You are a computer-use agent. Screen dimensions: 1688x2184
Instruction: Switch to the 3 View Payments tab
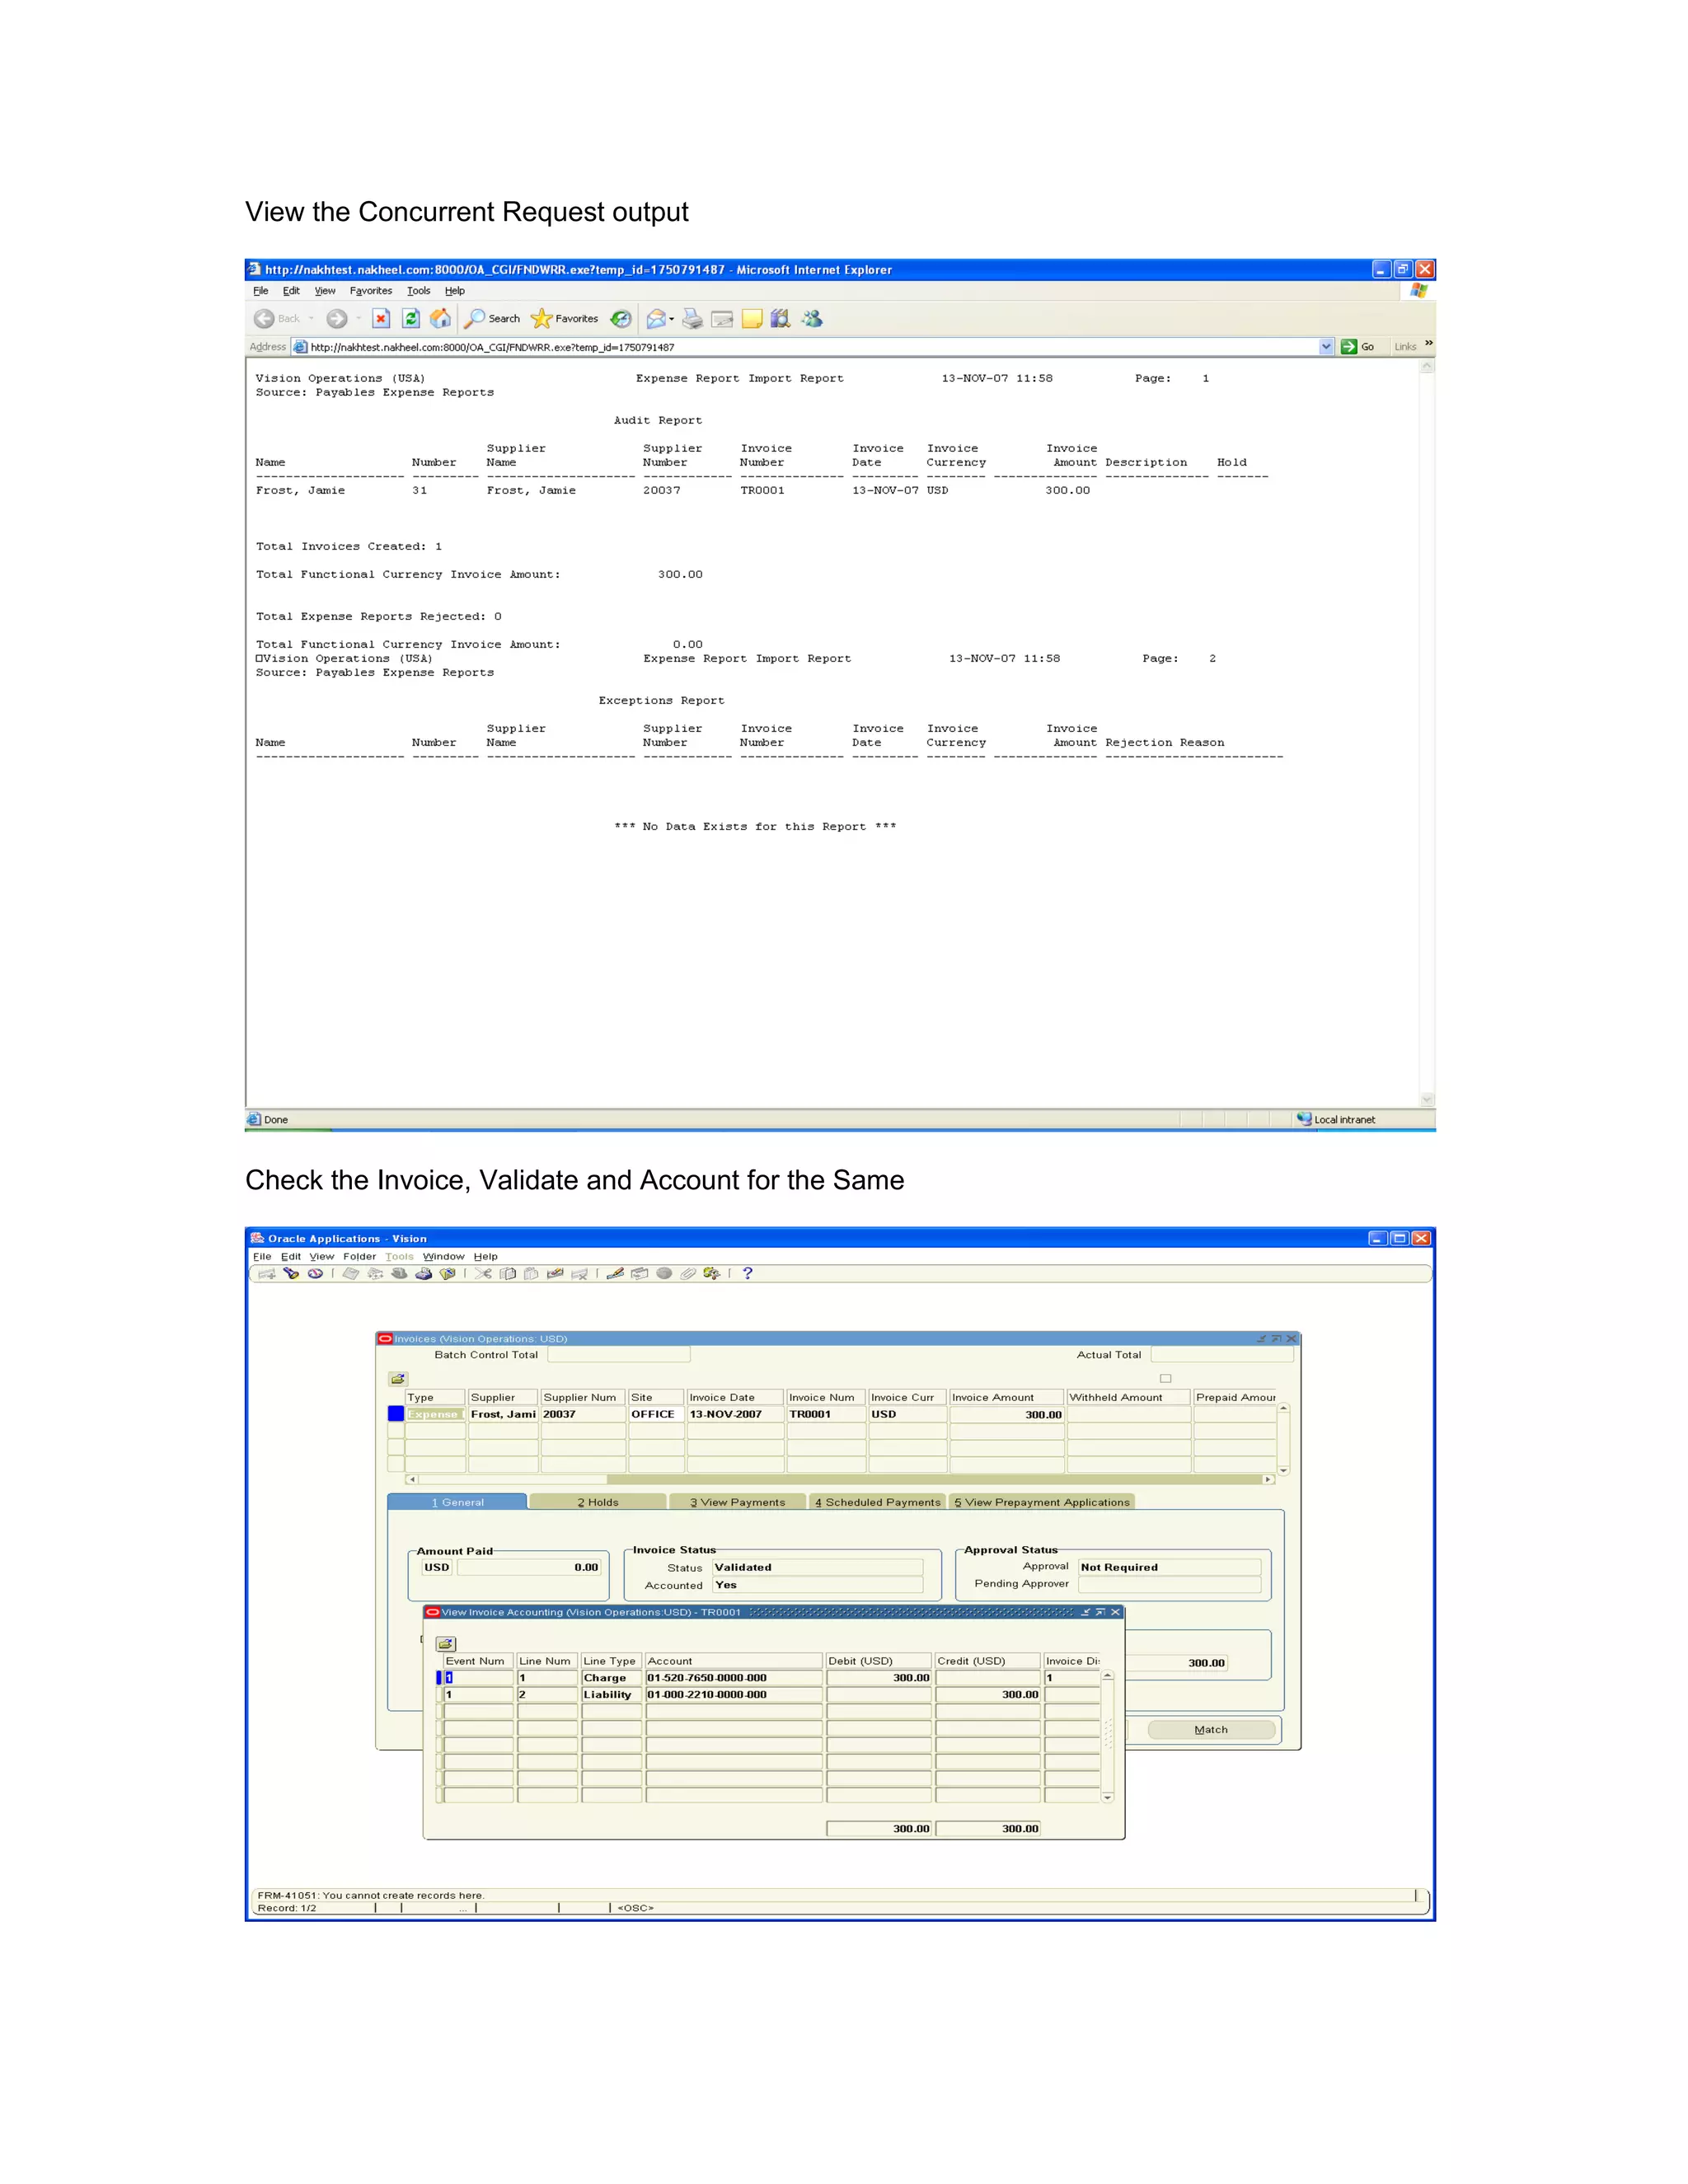point(738,1502)
